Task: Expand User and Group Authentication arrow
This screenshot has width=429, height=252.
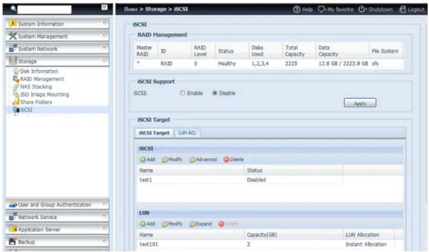Action: coord(104,204)
